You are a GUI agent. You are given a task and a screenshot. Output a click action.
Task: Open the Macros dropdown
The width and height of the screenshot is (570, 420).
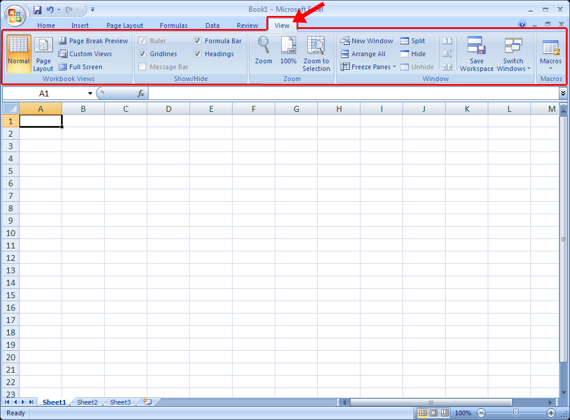pyautogui.click(x=550, y=54)
